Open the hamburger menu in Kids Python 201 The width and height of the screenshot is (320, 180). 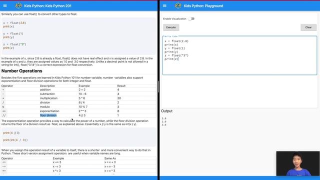(x=5, y=6)
